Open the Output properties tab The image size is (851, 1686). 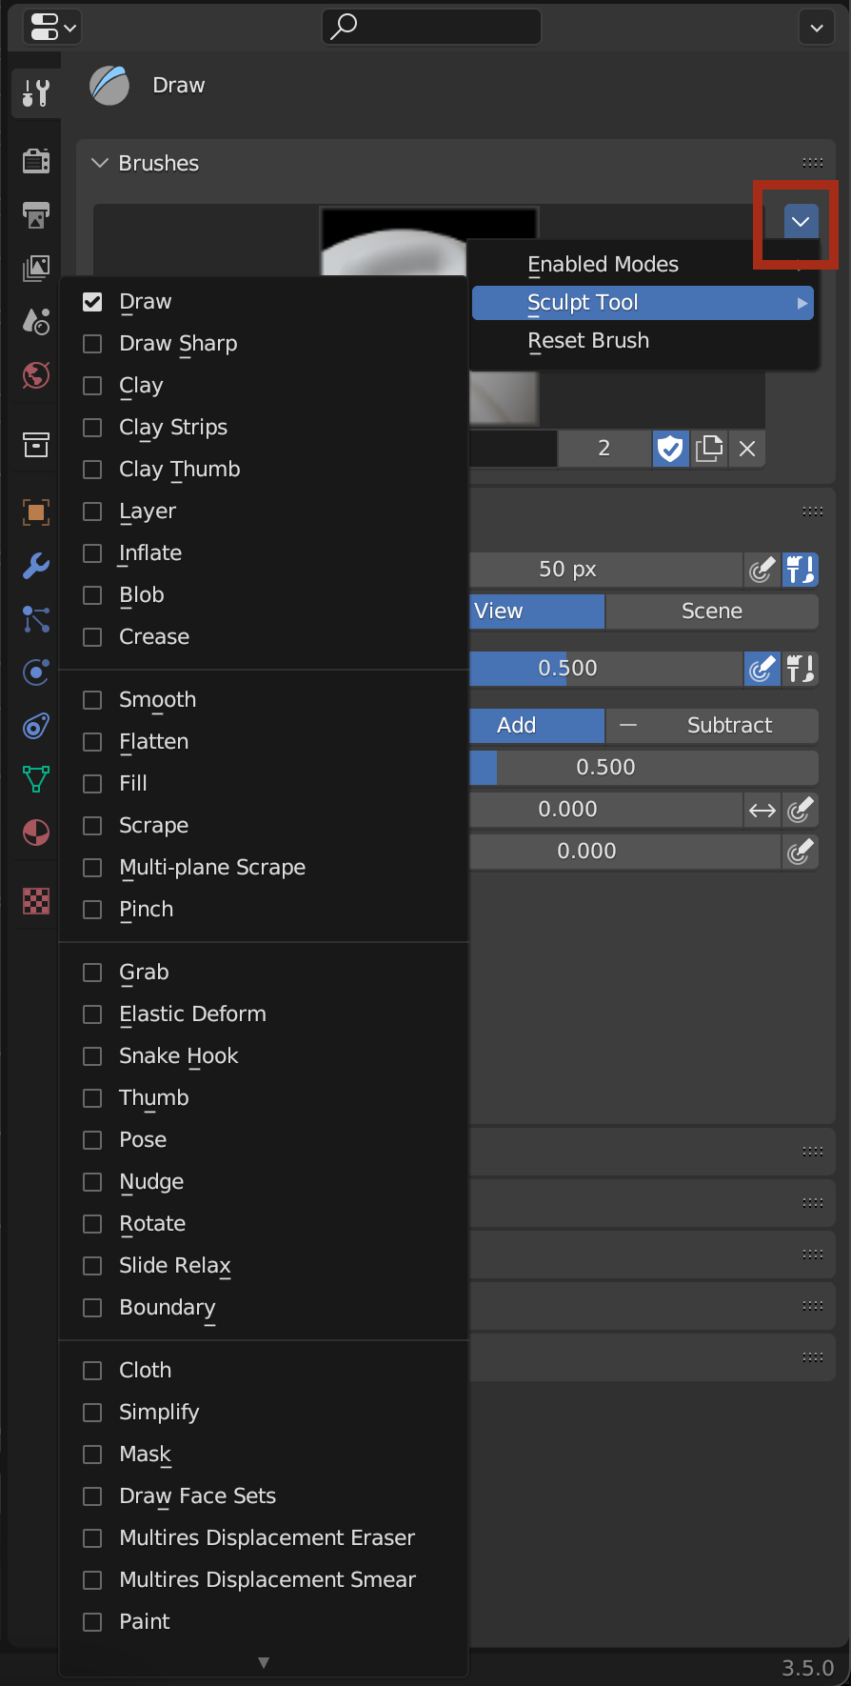[x=36, y=214]
